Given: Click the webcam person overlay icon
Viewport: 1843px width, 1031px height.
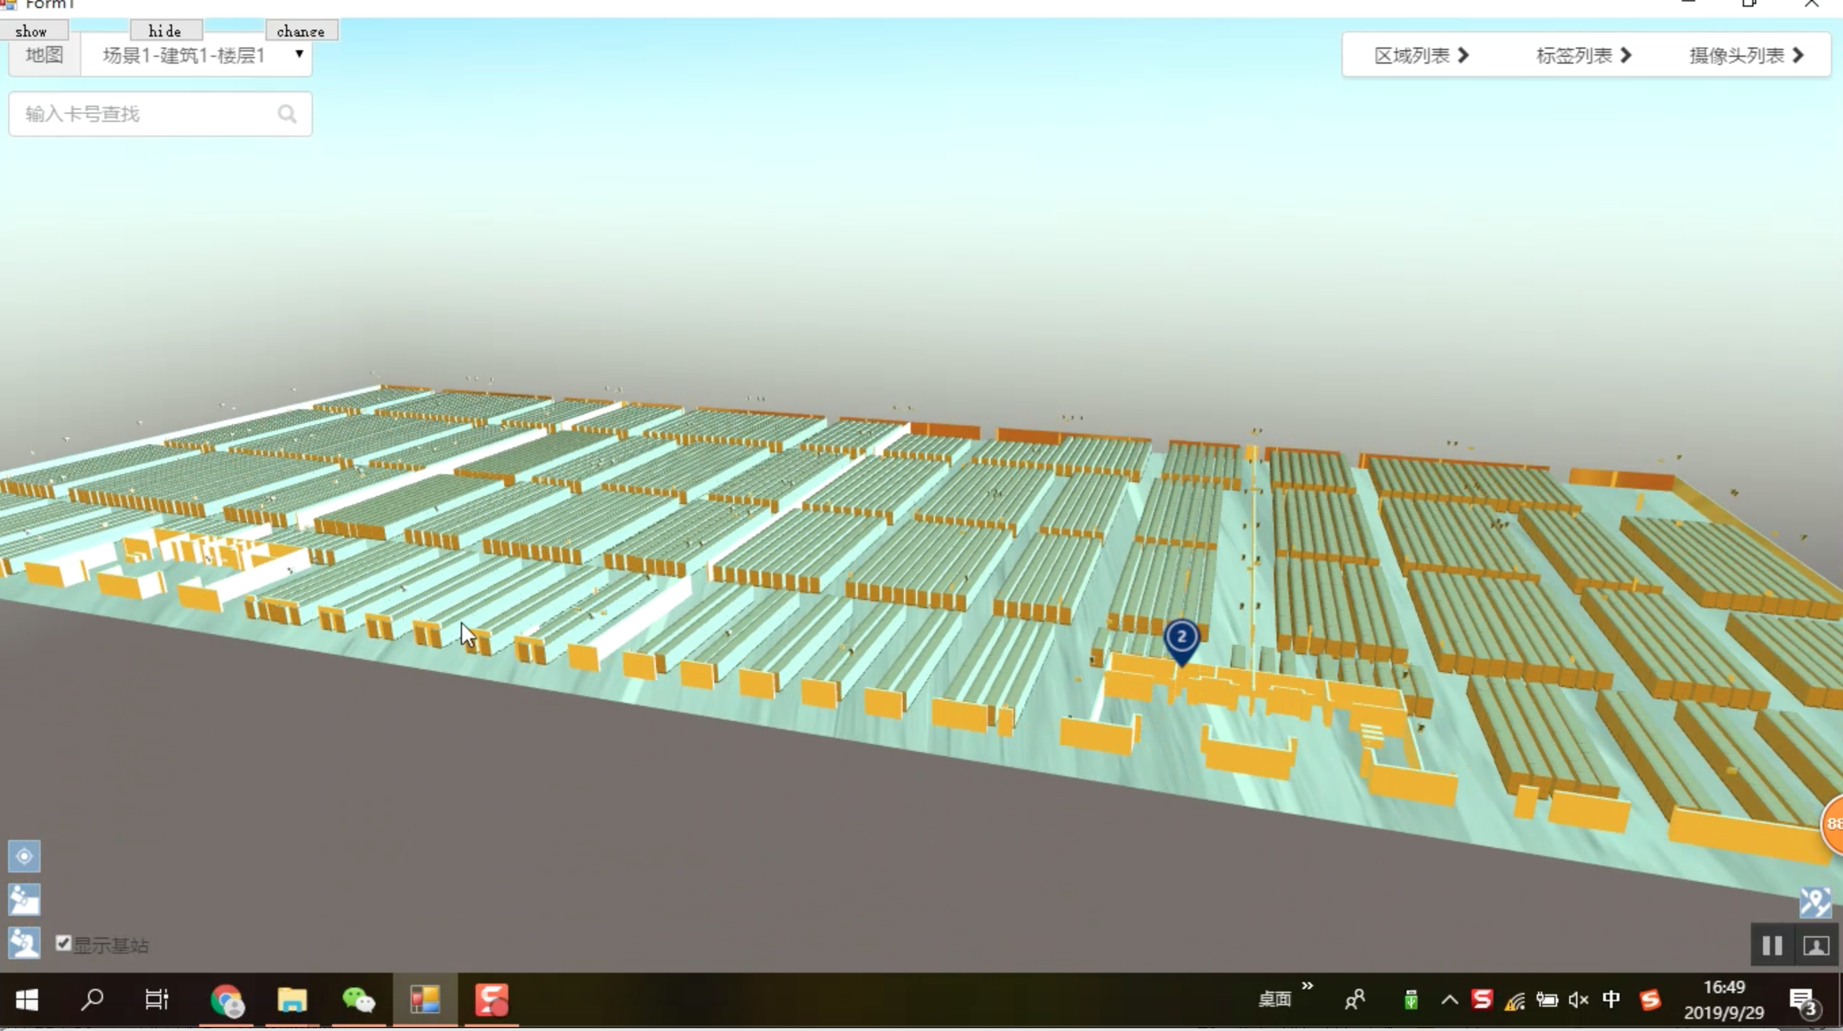Looking at the screenshot, I should [x=1816, y=946].
